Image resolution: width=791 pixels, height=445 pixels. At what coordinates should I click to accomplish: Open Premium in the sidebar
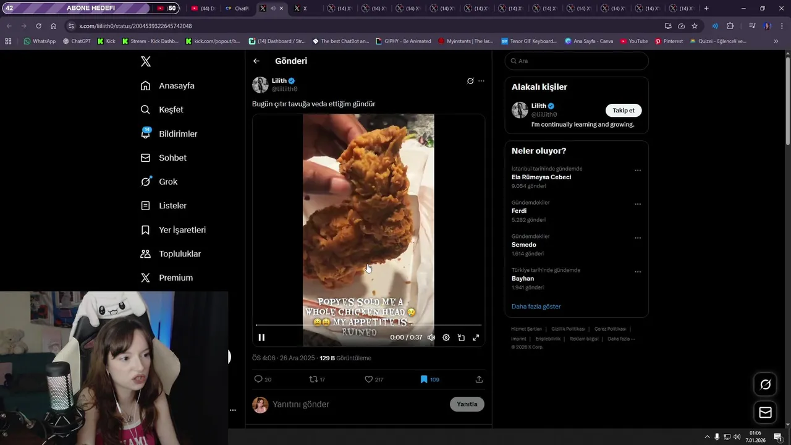pos(166,278)
